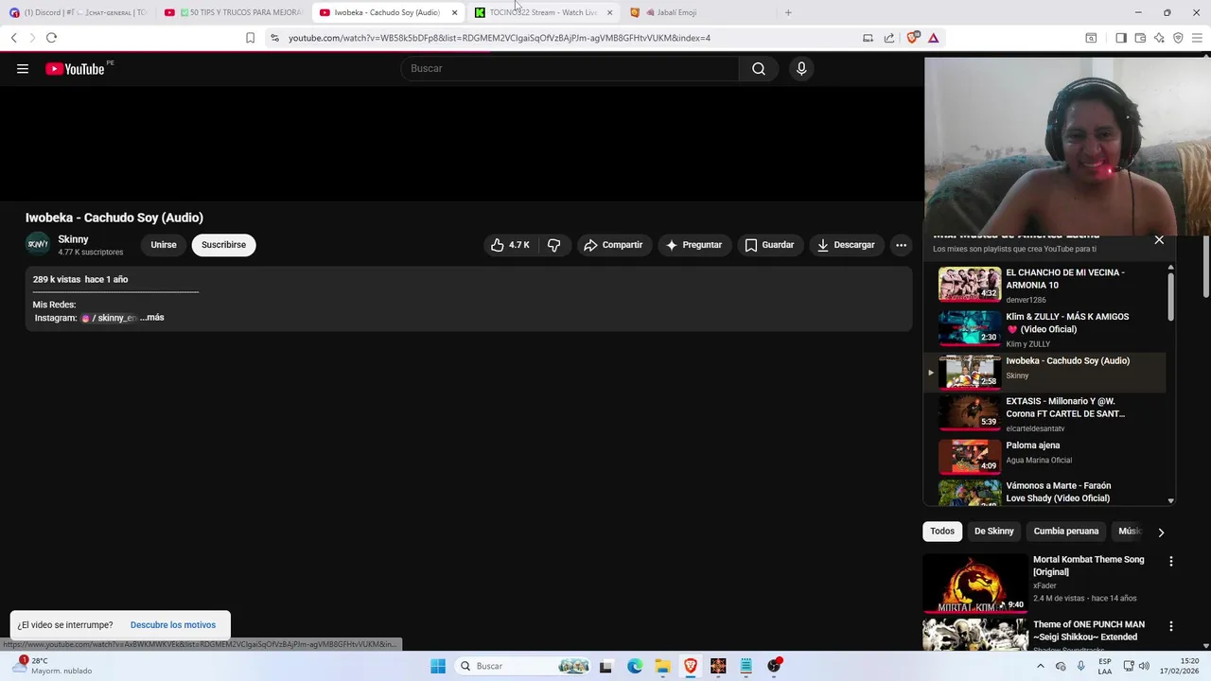Image resolution: width=1211 pixels, height=681 pixels.
Task: Click the YouTube search input field
Action: 570,68
